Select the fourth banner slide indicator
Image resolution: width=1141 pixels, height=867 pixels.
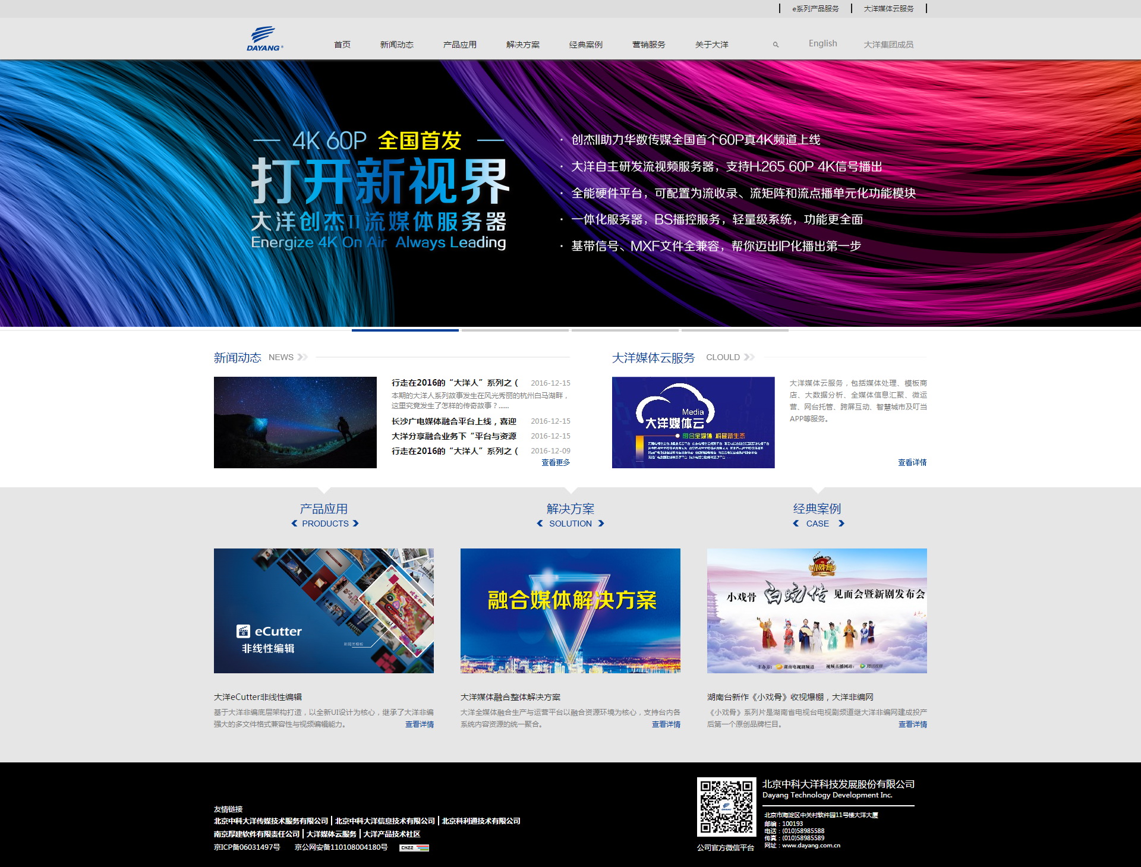(735, 330)
